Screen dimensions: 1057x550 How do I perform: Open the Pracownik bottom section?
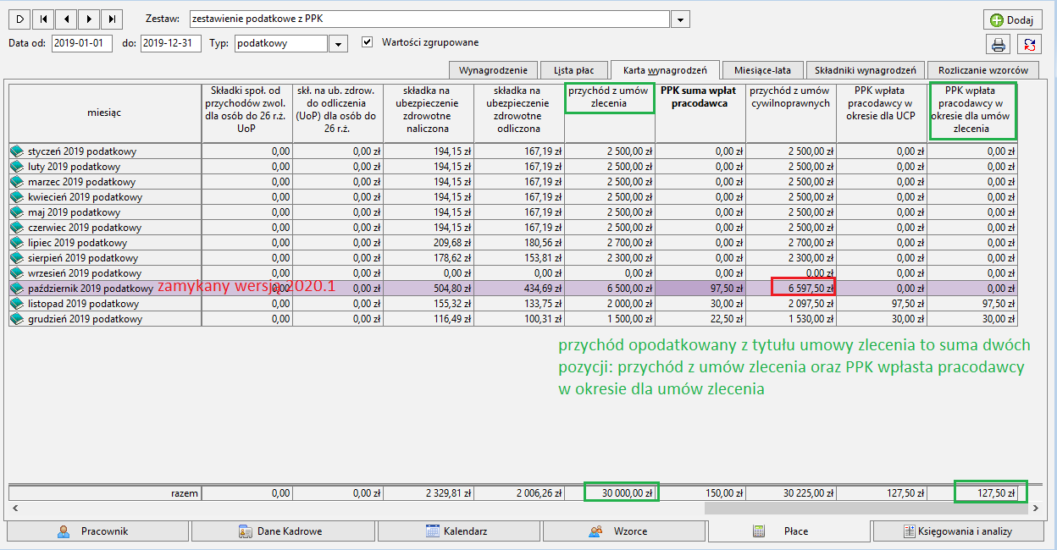pos(97,531)
